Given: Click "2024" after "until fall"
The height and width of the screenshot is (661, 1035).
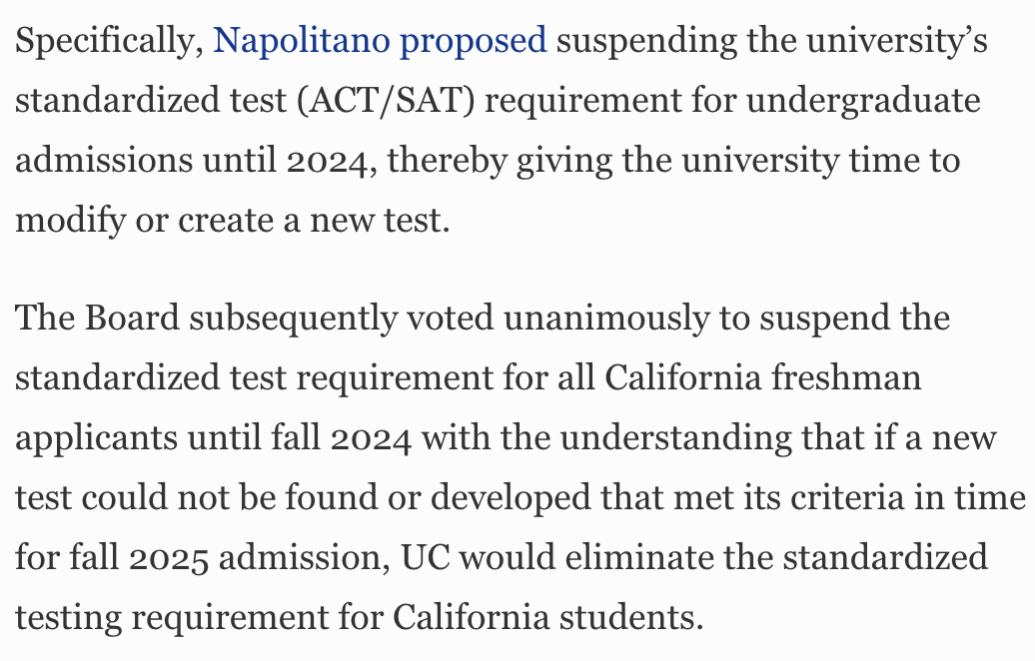Looking at the screenshot, I should tap(371, 439).
